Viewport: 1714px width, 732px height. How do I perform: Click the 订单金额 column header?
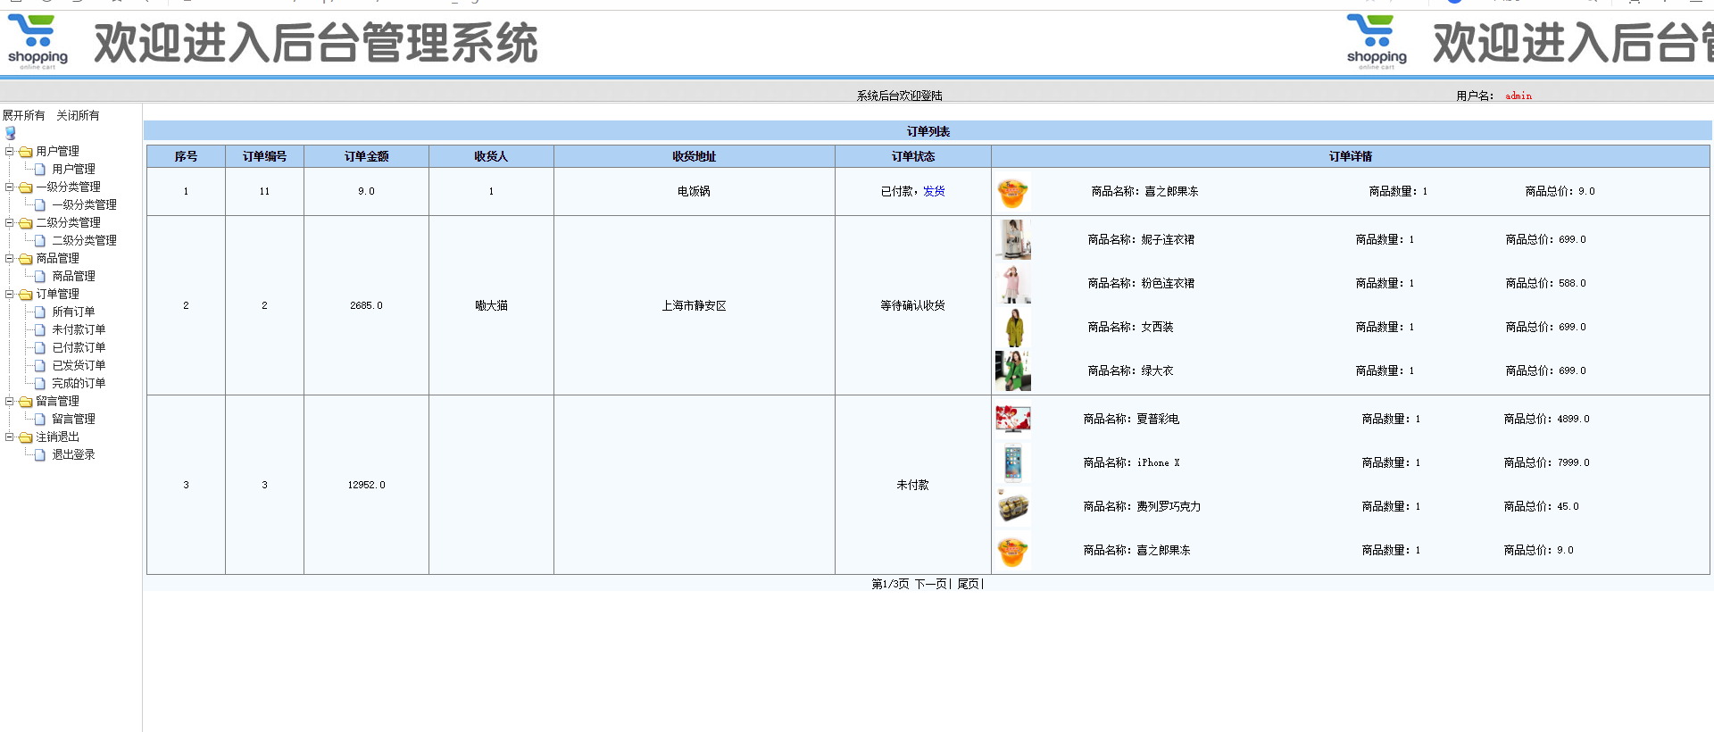click(366, 156)
